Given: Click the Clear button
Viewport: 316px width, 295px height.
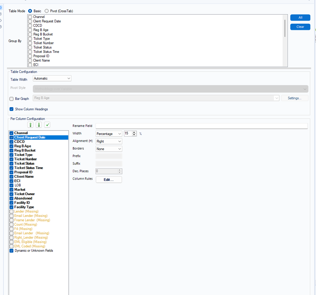Looking at the screenshot, I should click(x=300, y=27).
